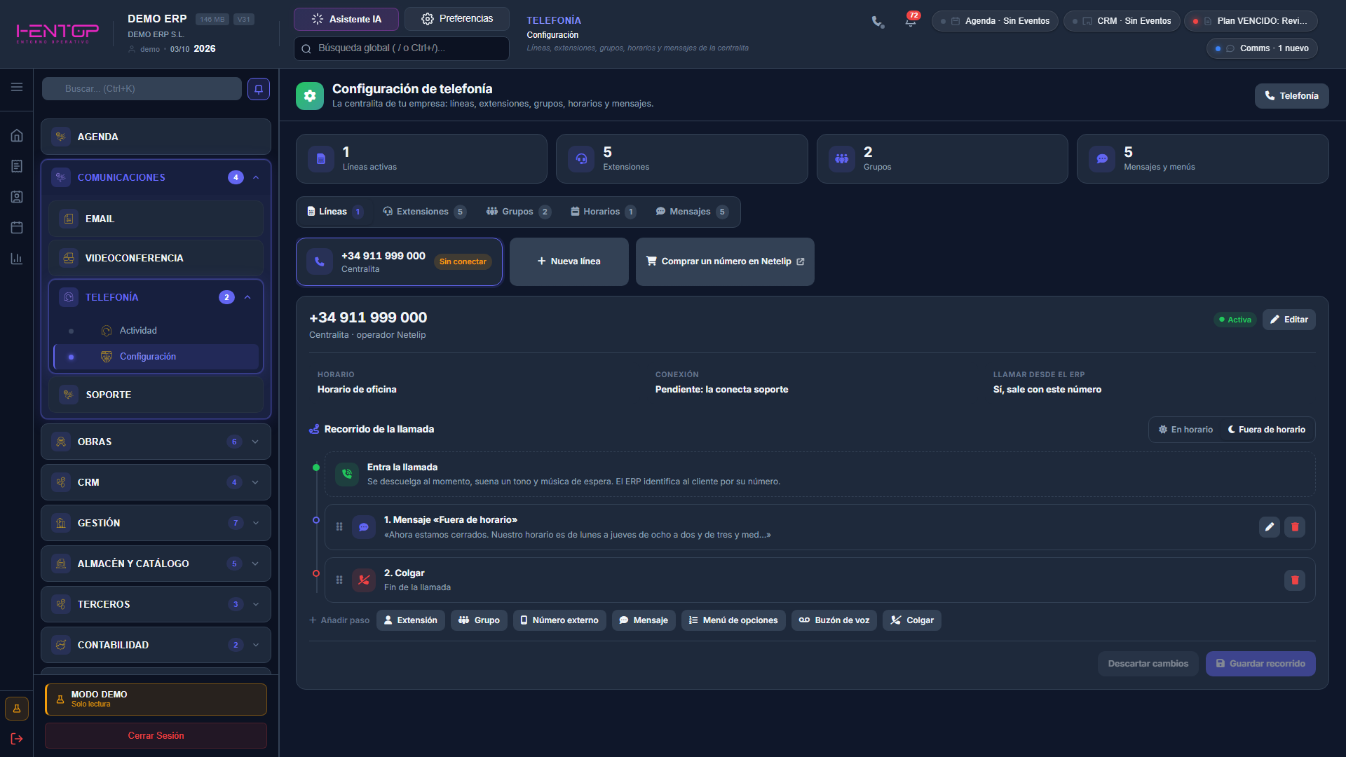Toggle the hamburger menu in left rail
This screenshot has width=1346, height=757.
coord(17,87)
